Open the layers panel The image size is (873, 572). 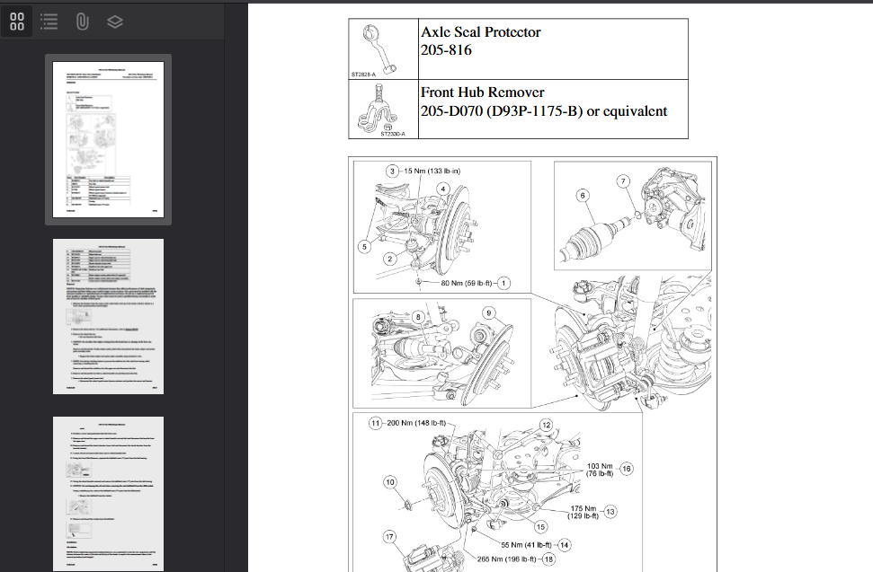click(x=115, y=22)
